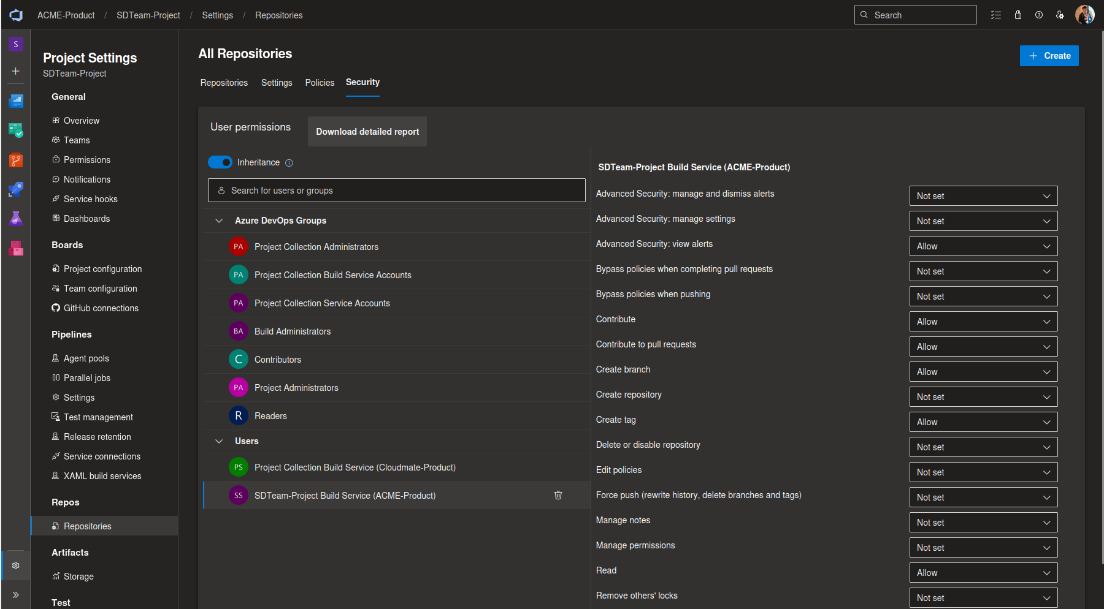
Task: Open Boards from the left icon rail
Action: pos(16,130)
